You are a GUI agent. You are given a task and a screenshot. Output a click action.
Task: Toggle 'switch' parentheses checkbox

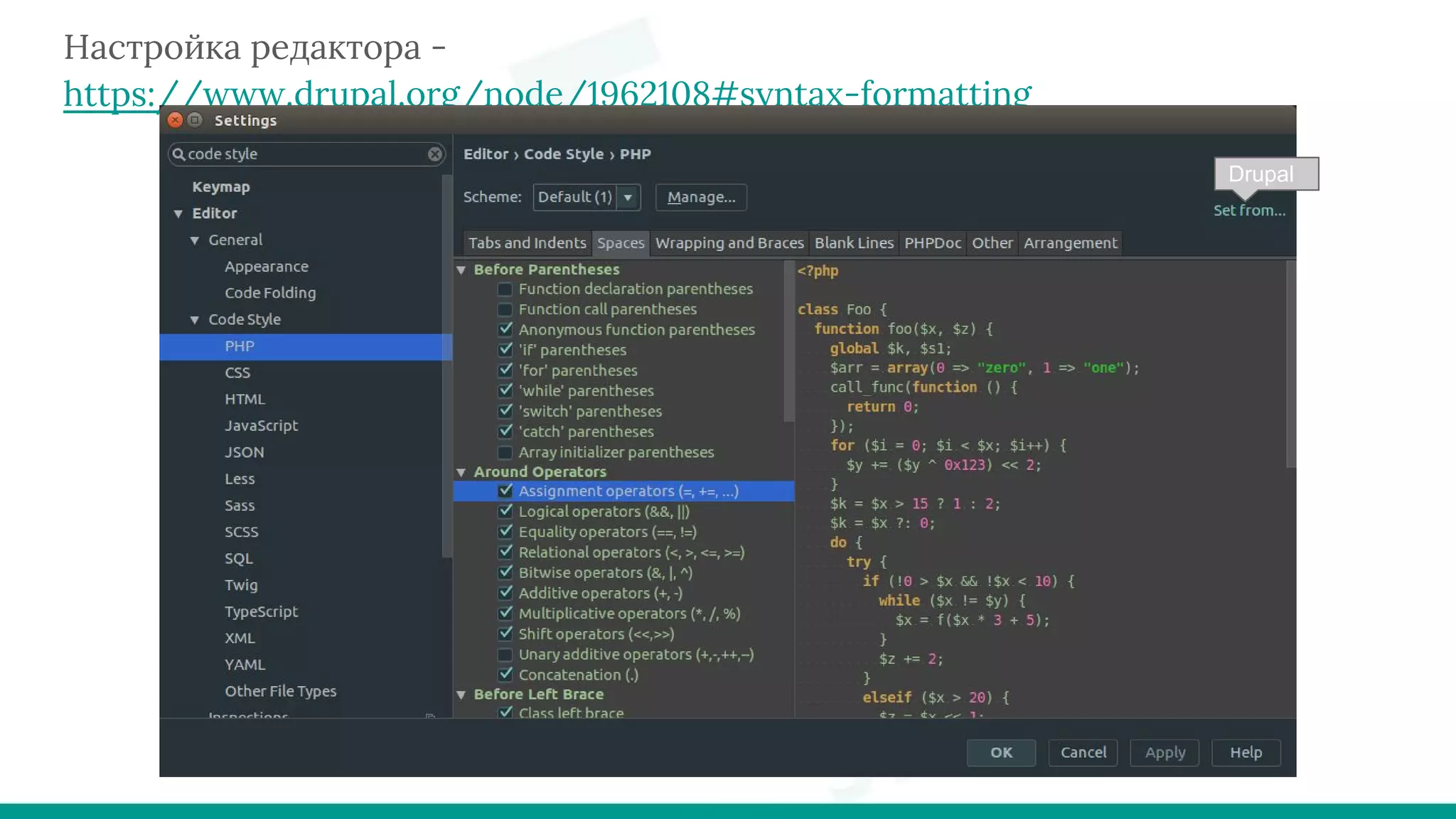(505, 412)
